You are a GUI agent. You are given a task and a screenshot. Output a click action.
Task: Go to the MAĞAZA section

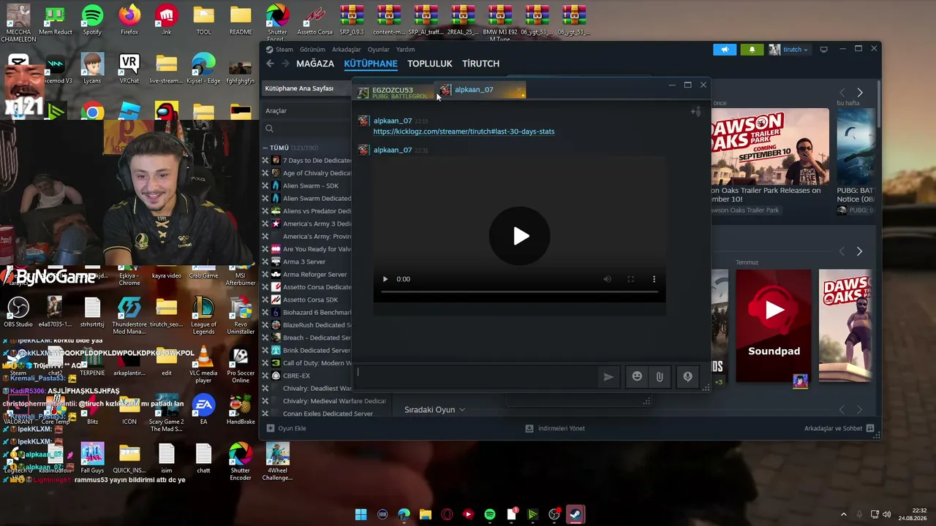(x=315, y=64)
